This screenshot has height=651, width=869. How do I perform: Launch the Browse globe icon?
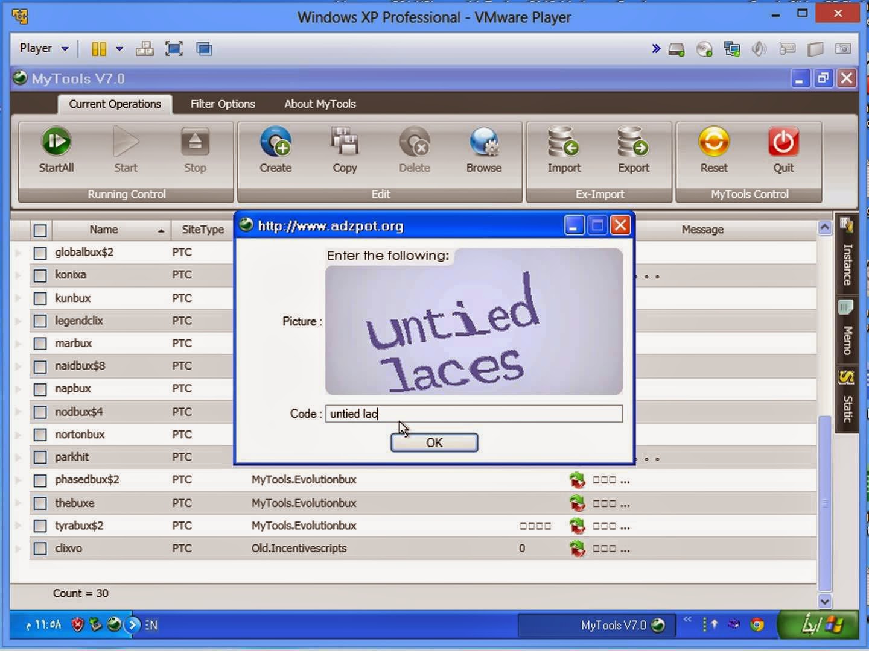(484, 142)
